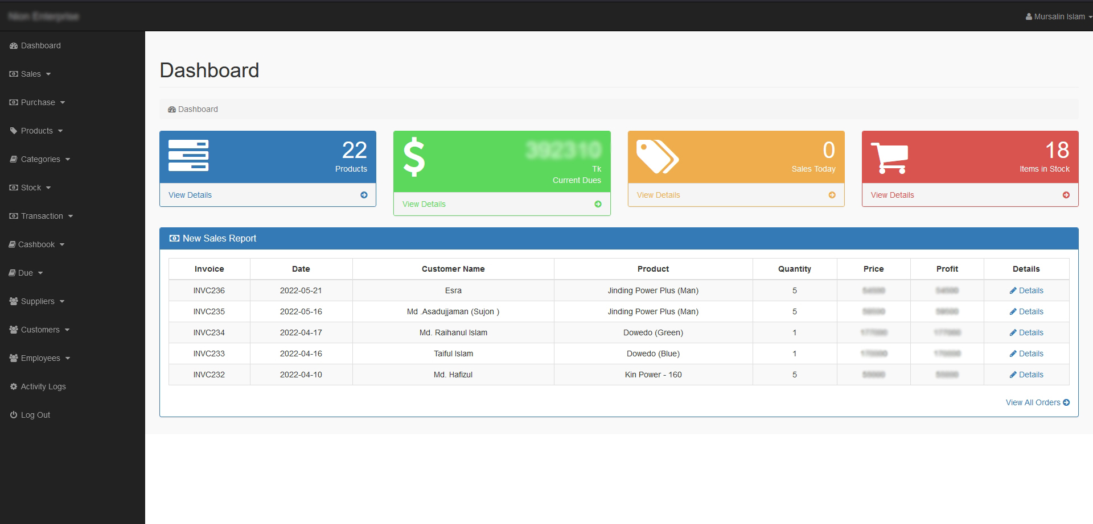Viewport: 1093px width, 524px height.
Task: Click the Dashboard home icon in the sidebar
Action: (x=13, y=45)
